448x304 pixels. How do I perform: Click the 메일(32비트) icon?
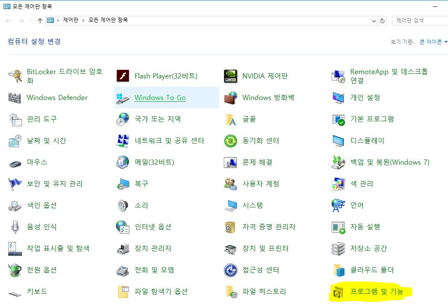123,162
